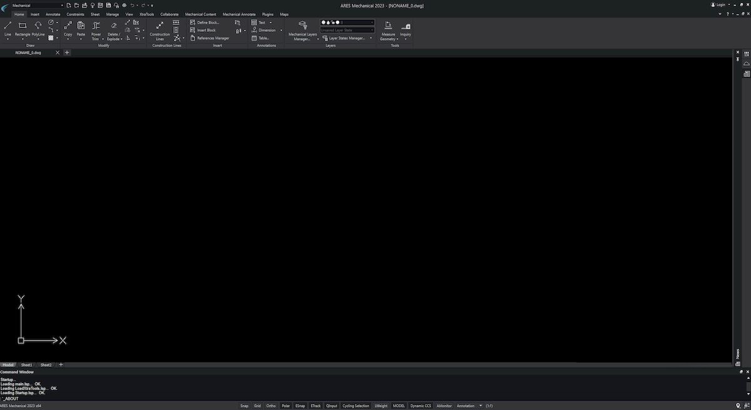Expand the Dimension dropdown arrow
The image size is (751, 410).
[x=281, y=30]
